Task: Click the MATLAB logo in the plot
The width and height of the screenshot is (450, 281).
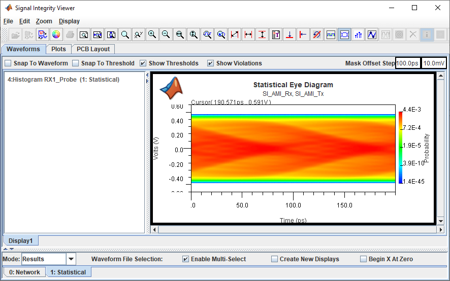Action: click(171, 88)
